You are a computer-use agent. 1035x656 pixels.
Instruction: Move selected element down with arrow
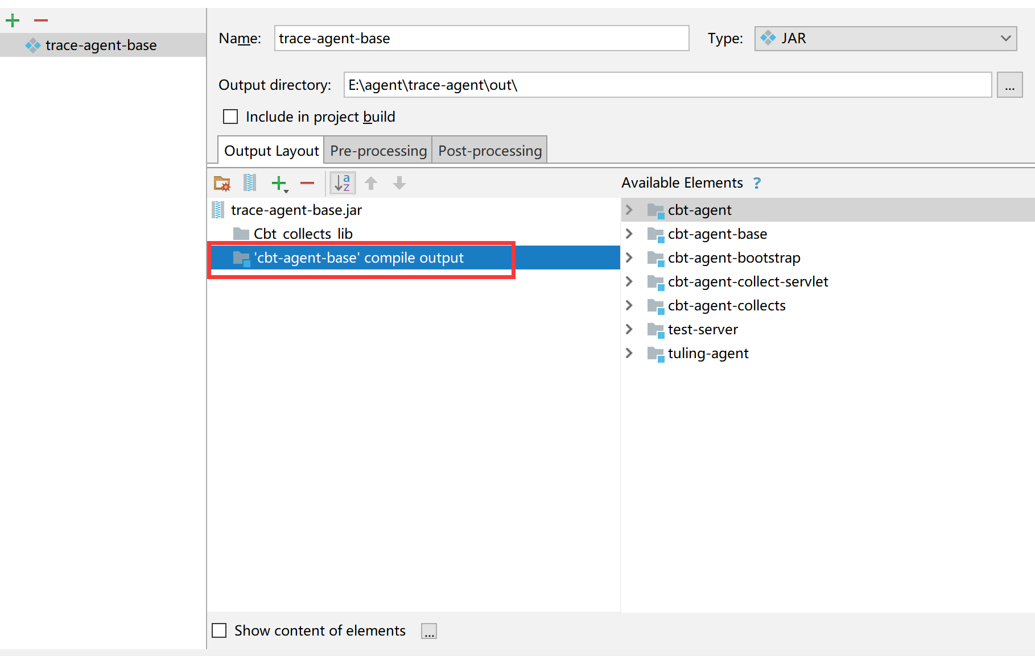(x=399, y=183)
